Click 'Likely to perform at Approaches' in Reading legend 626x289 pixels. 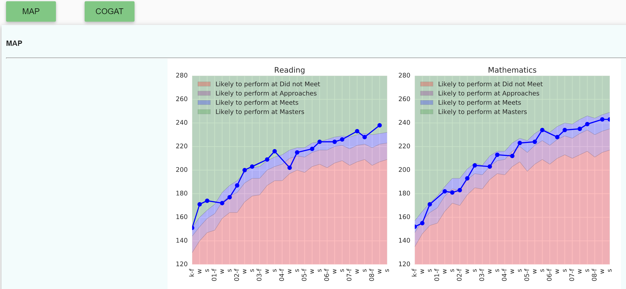point(266,93)
